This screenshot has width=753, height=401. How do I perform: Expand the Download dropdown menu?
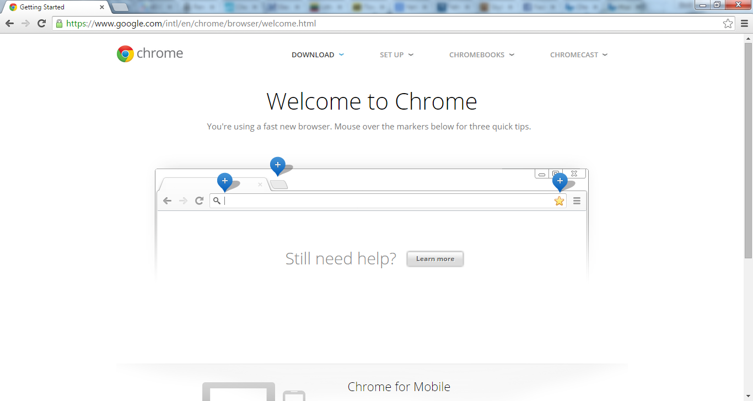click(x=318, y=55)
